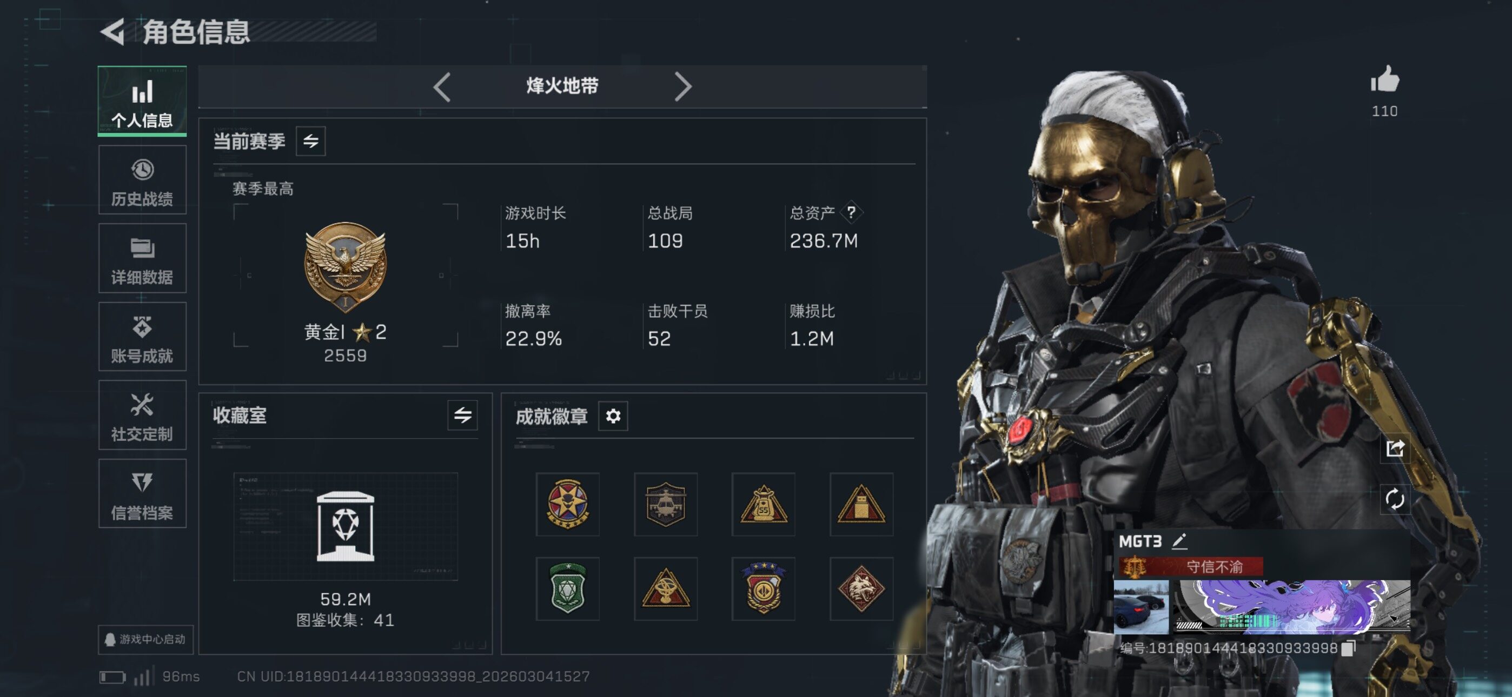Switch to next mode with right chevron
Image resolution: width=1512 pixels, height=697 pixels.
click(x=682, y=87)
